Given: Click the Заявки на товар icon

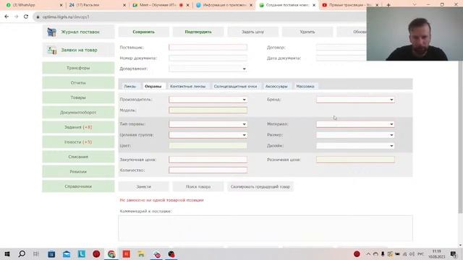Looking at the screenshot, I should click(51, 50).
